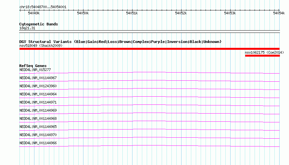The width and height of the screenshot is (289, 165).
Task: Open the nsv518049 (Shaikh2009) variant label
Action: click(41, 46)
